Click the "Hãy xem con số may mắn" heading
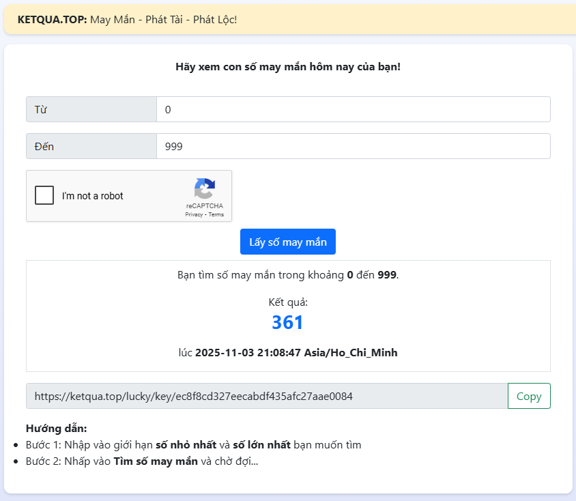Image resolution: width=576 pixels, height=501 pixels. [x=287, y=67]
